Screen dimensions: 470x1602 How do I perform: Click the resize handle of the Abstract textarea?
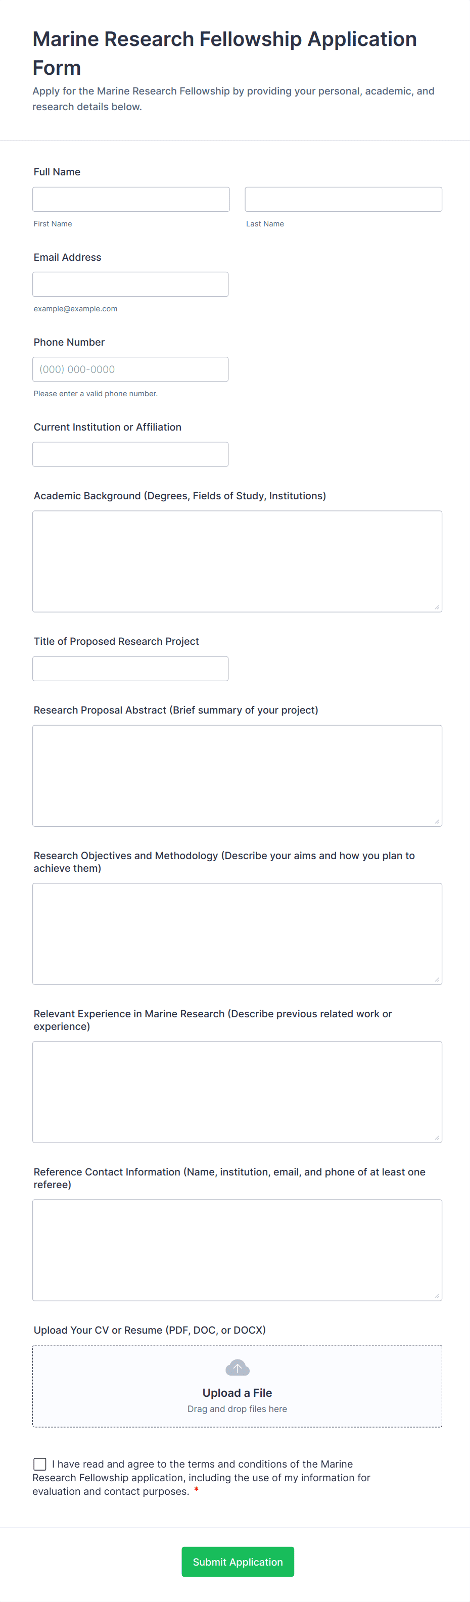point(438,822)
